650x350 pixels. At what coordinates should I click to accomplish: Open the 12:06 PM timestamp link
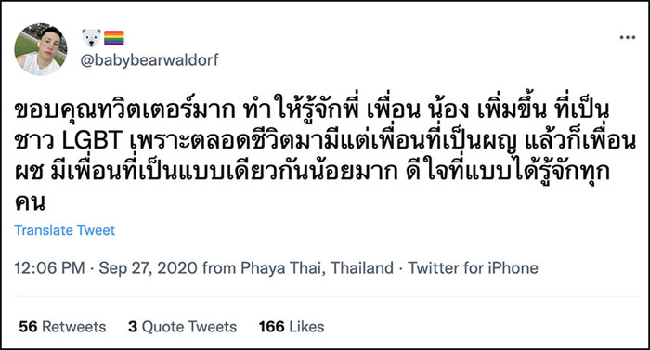click(50, 268)
